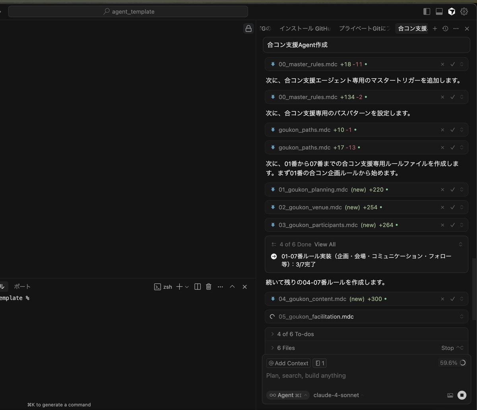Viewport: 477px width, 410px height.
Task: Open settings with the gear icon
Action: pos(464,12)
